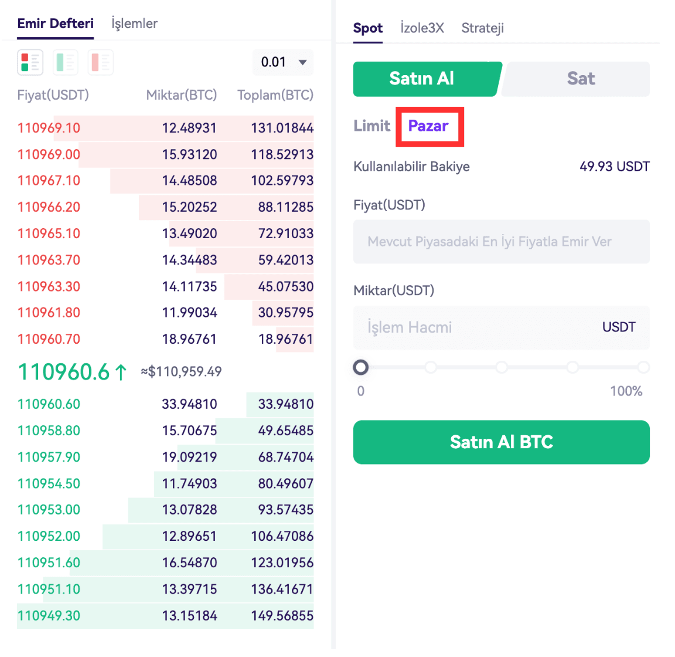Select the Spot trading tab

[368, 28]
